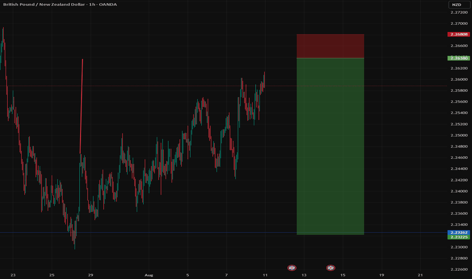472x279 pixels.
Task: Click the red 2.26808 stop price label
Action: [459, 34]
